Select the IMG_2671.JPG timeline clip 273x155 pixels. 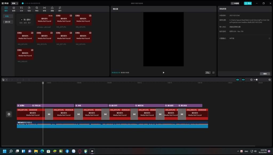pos(31,114)
